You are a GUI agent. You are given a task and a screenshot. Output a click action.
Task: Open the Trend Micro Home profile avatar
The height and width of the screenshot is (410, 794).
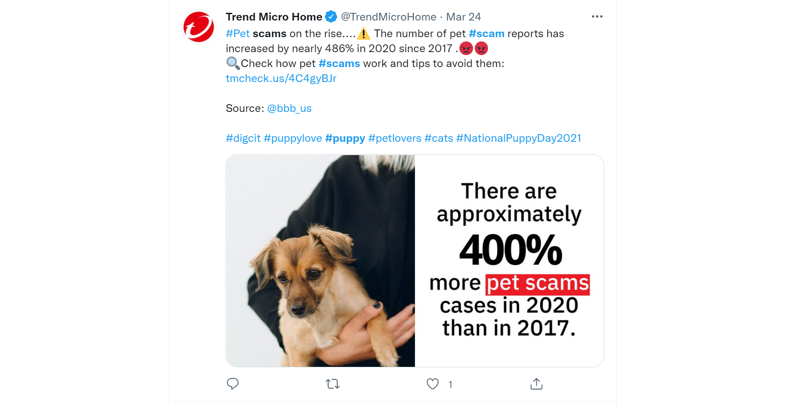pyautogui.click(x=199, y=27)
